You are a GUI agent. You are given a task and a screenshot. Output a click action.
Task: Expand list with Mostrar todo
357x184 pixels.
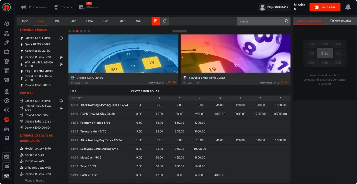tap(35, 181)
